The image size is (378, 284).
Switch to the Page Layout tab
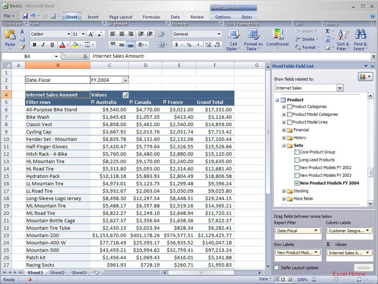tap(120, 17)
